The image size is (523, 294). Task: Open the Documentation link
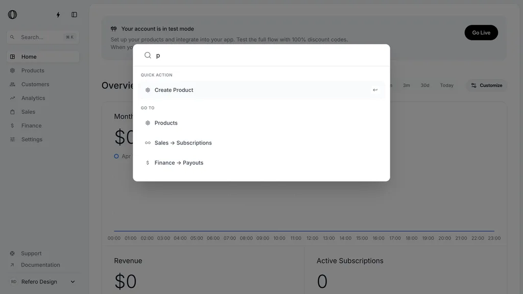click(x=40, y=265)
